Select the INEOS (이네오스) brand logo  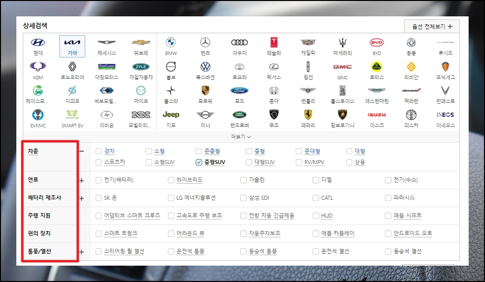pyautogui.click(x=445, y=115)
